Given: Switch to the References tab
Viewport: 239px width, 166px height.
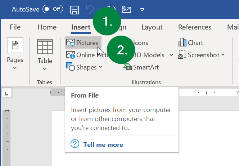Looking at the screenshot, I should point(195,27).
